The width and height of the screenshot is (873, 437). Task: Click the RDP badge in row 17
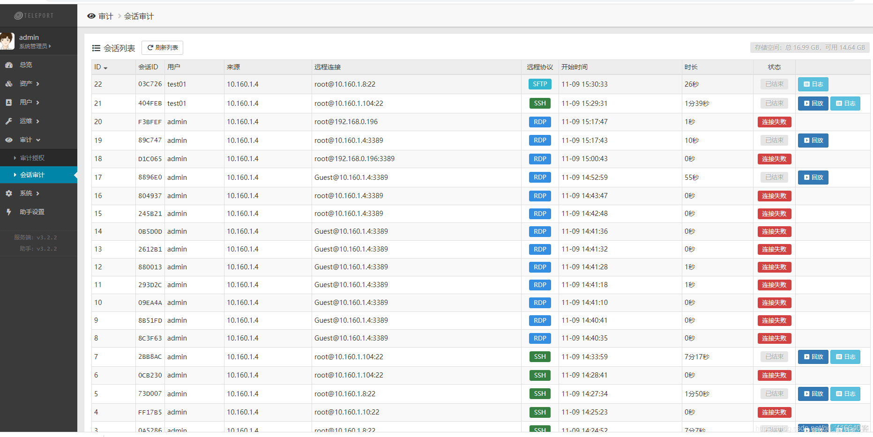point(540,178)
